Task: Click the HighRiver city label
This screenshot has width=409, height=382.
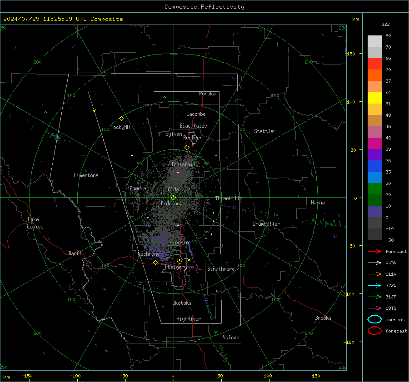Action: coord(189,319)
